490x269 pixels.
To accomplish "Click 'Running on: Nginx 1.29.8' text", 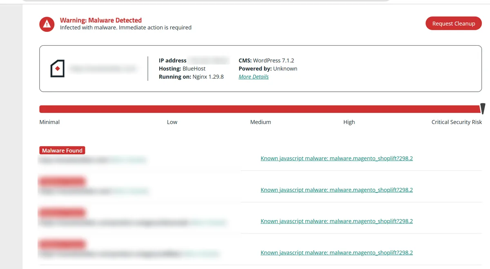I will (x=191, y=77).
